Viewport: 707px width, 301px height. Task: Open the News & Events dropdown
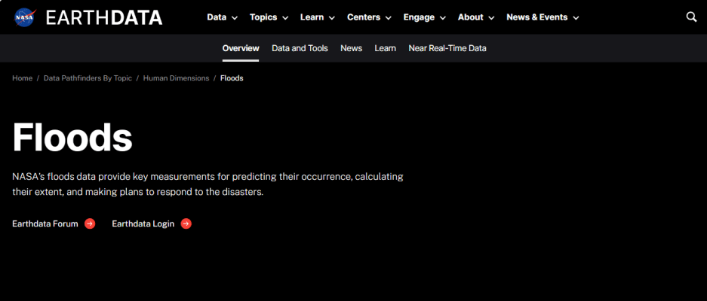tap(543, 17)
